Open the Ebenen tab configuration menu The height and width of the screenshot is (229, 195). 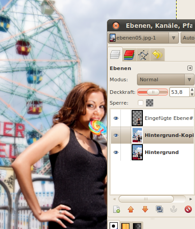(190, 68)
